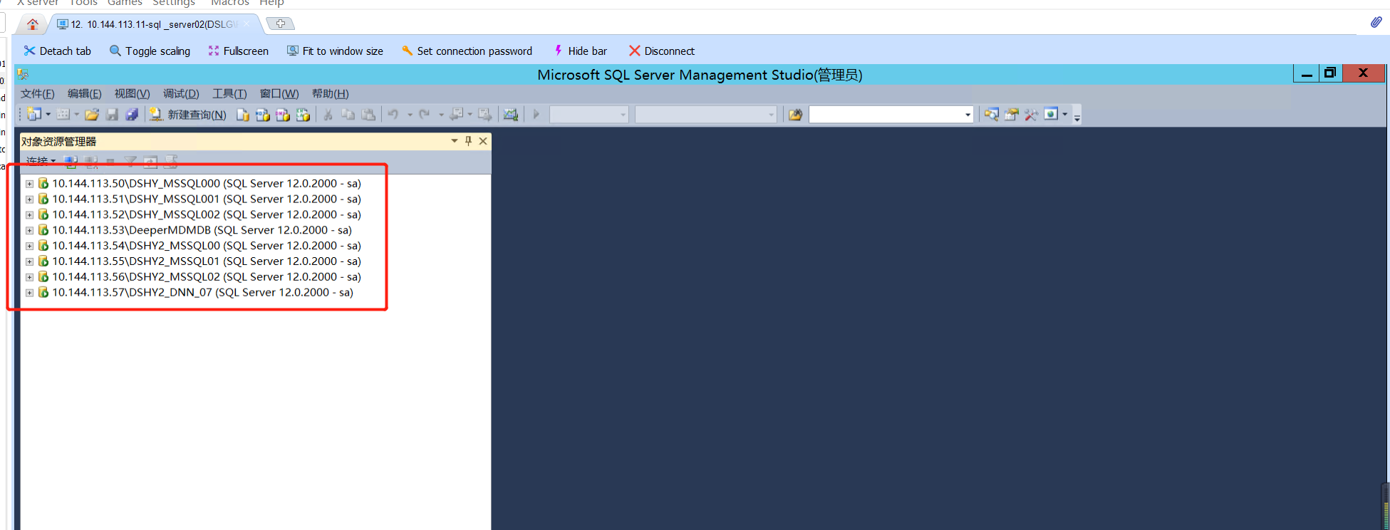Expand the 10.144.113.53\DeeperMDMDB server node

point(29,231)
